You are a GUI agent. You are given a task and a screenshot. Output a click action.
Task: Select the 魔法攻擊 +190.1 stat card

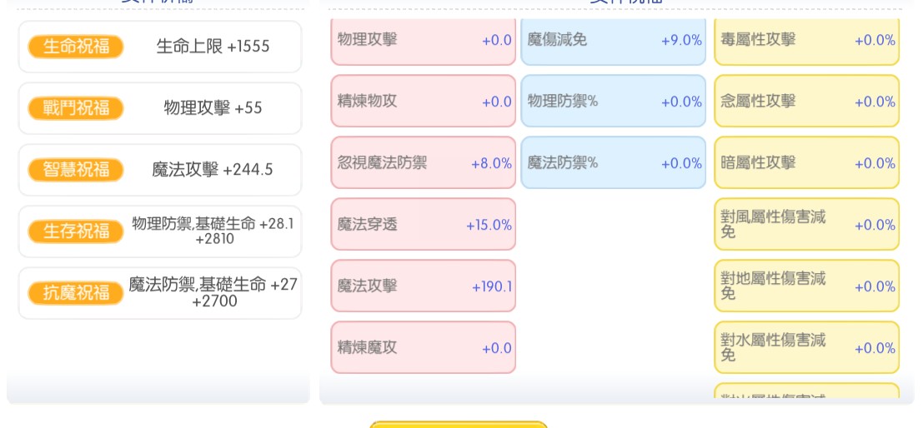tap(424, 286)
